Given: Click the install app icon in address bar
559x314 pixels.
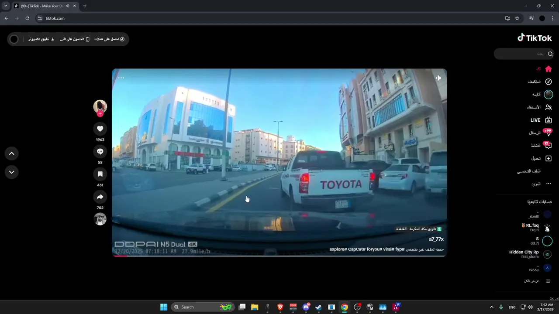Looking at the screenshot, I should [507, 18].
